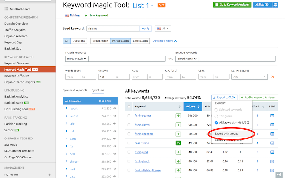Open All lists (23) button
285x178 pixels.
pos(262,5)
